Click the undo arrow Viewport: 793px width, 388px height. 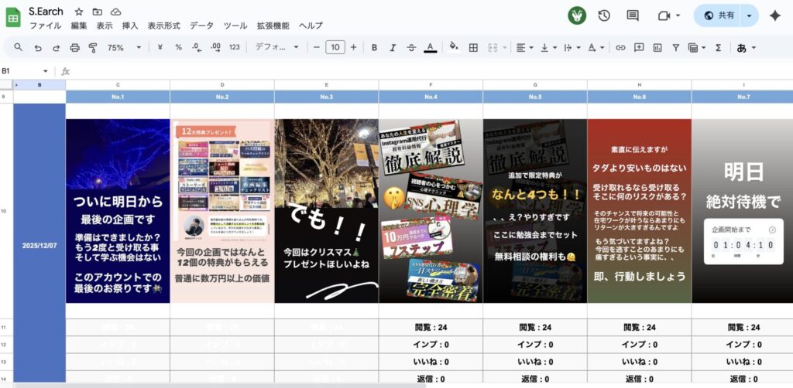tap(37, 47)
